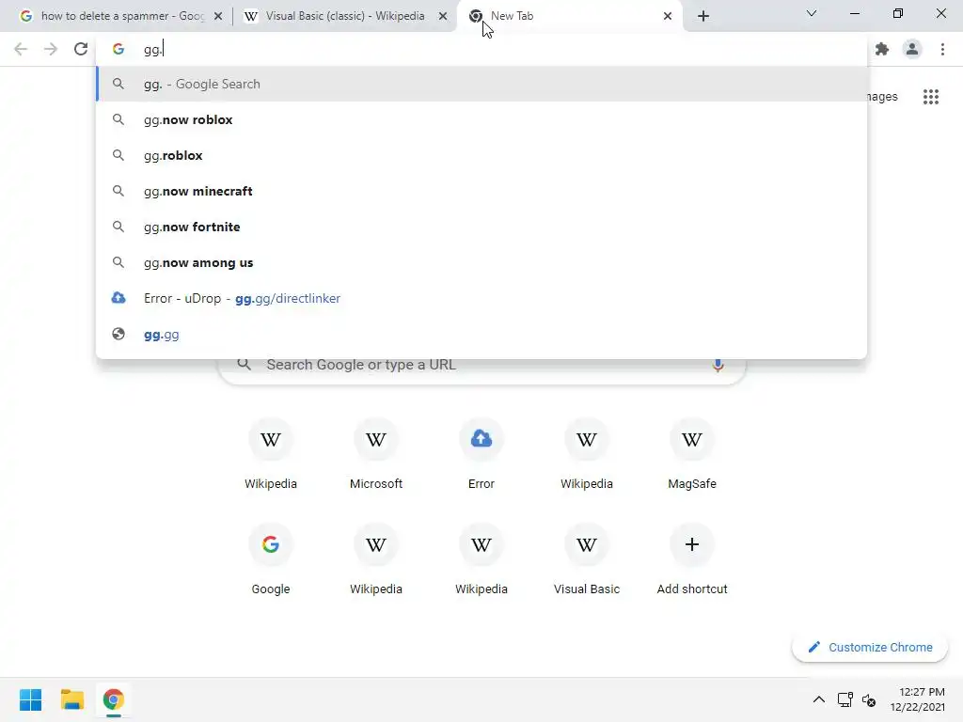Open the uDrop gg.gg/directlinker suggestion
The width and height of the screenshot is (963, 722).
tap(481, 298)
